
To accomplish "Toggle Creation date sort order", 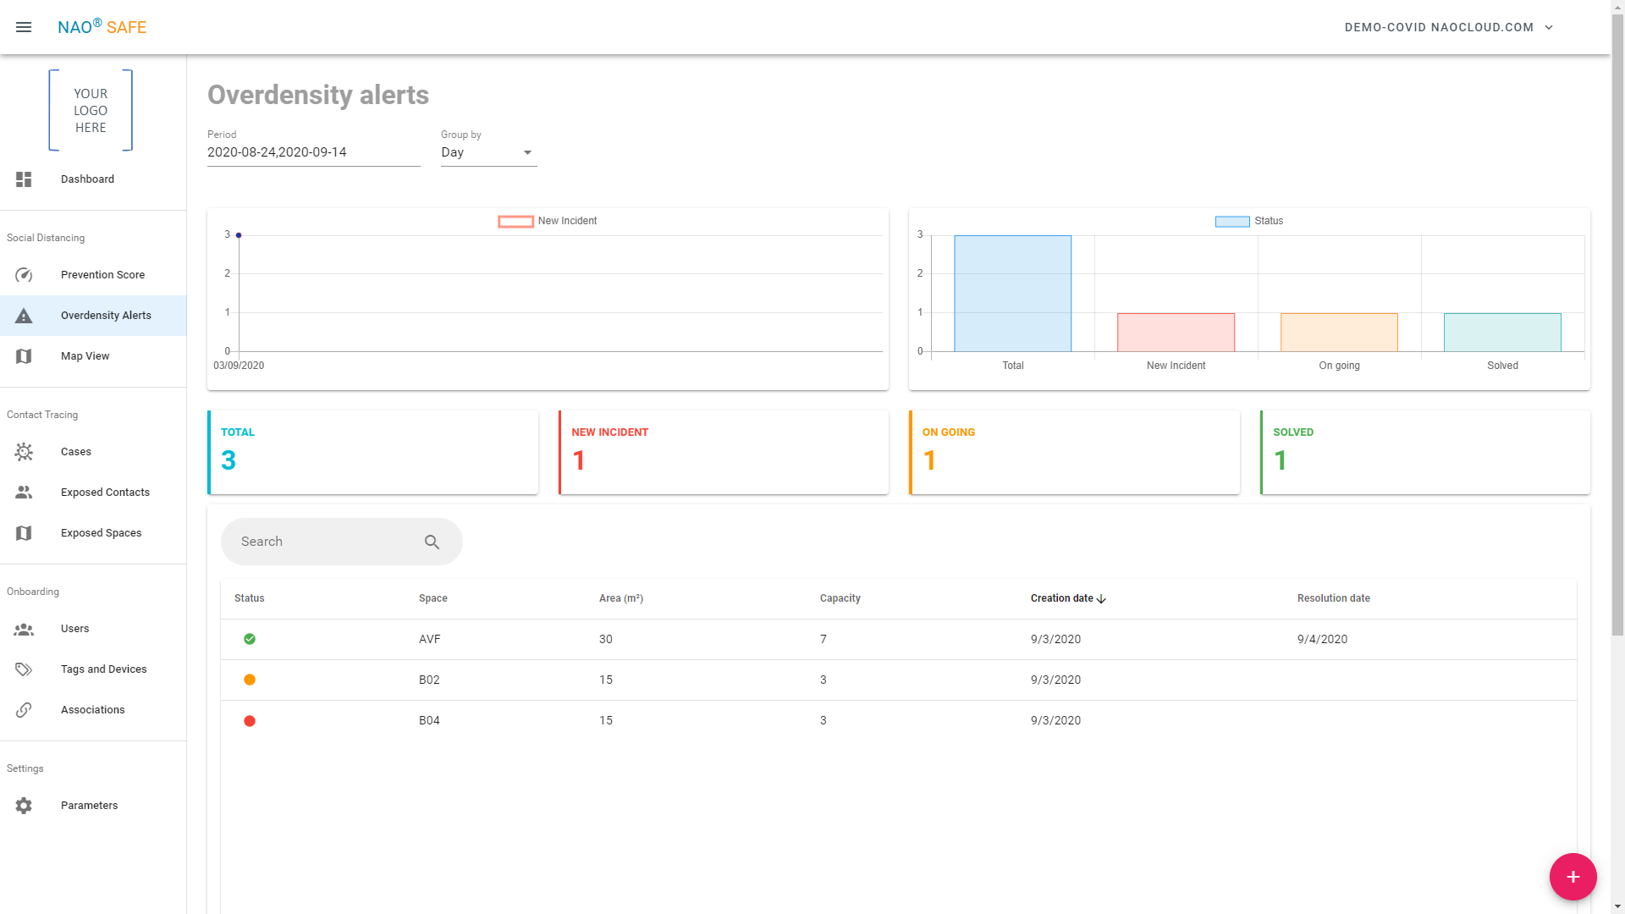I will tap(1062, 598).
